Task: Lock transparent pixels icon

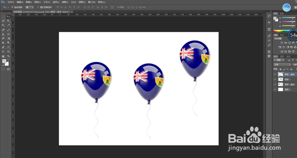Action: pyautogui.click(x=281, y=69)
